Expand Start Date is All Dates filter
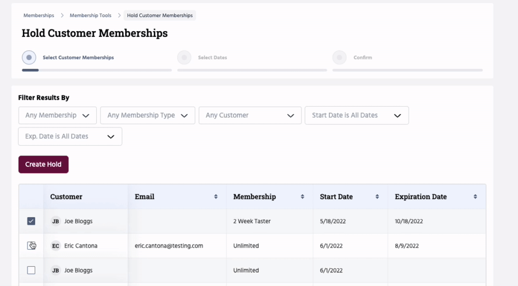The image size is (518, 286). [x=356, y=116]
